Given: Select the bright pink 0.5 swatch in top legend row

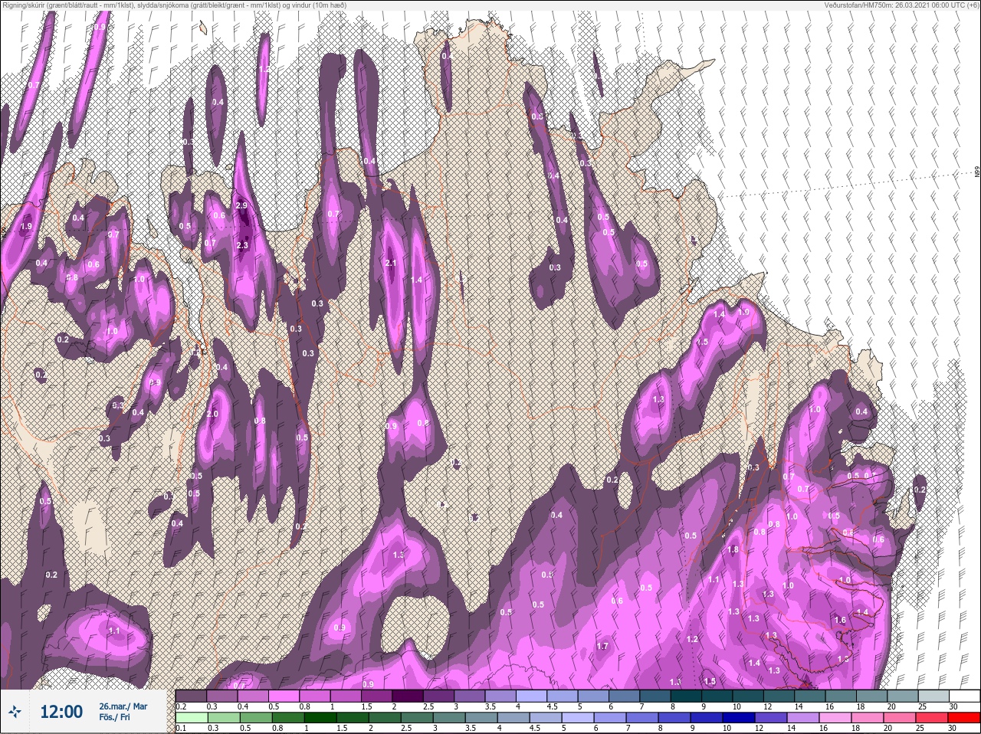Looking at the screenshot, I should [284, 696].
